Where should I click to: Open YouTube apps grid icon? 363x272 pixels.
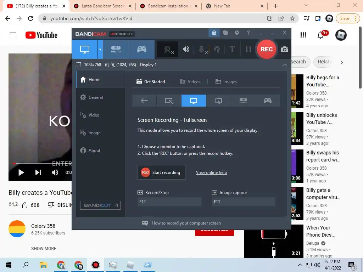tap(303, 35)
